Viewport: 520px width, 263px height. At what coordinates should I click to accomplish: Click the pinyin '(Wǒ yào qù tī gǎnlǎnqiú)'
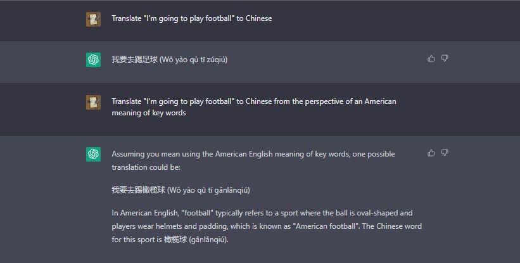(x=205, y=189)
